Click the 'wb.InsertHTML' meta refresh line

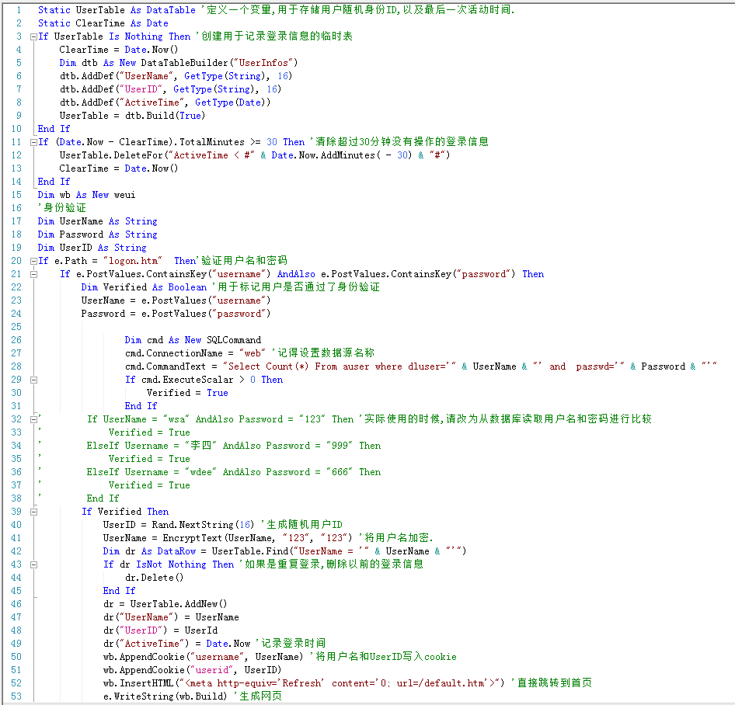point(304,683)
